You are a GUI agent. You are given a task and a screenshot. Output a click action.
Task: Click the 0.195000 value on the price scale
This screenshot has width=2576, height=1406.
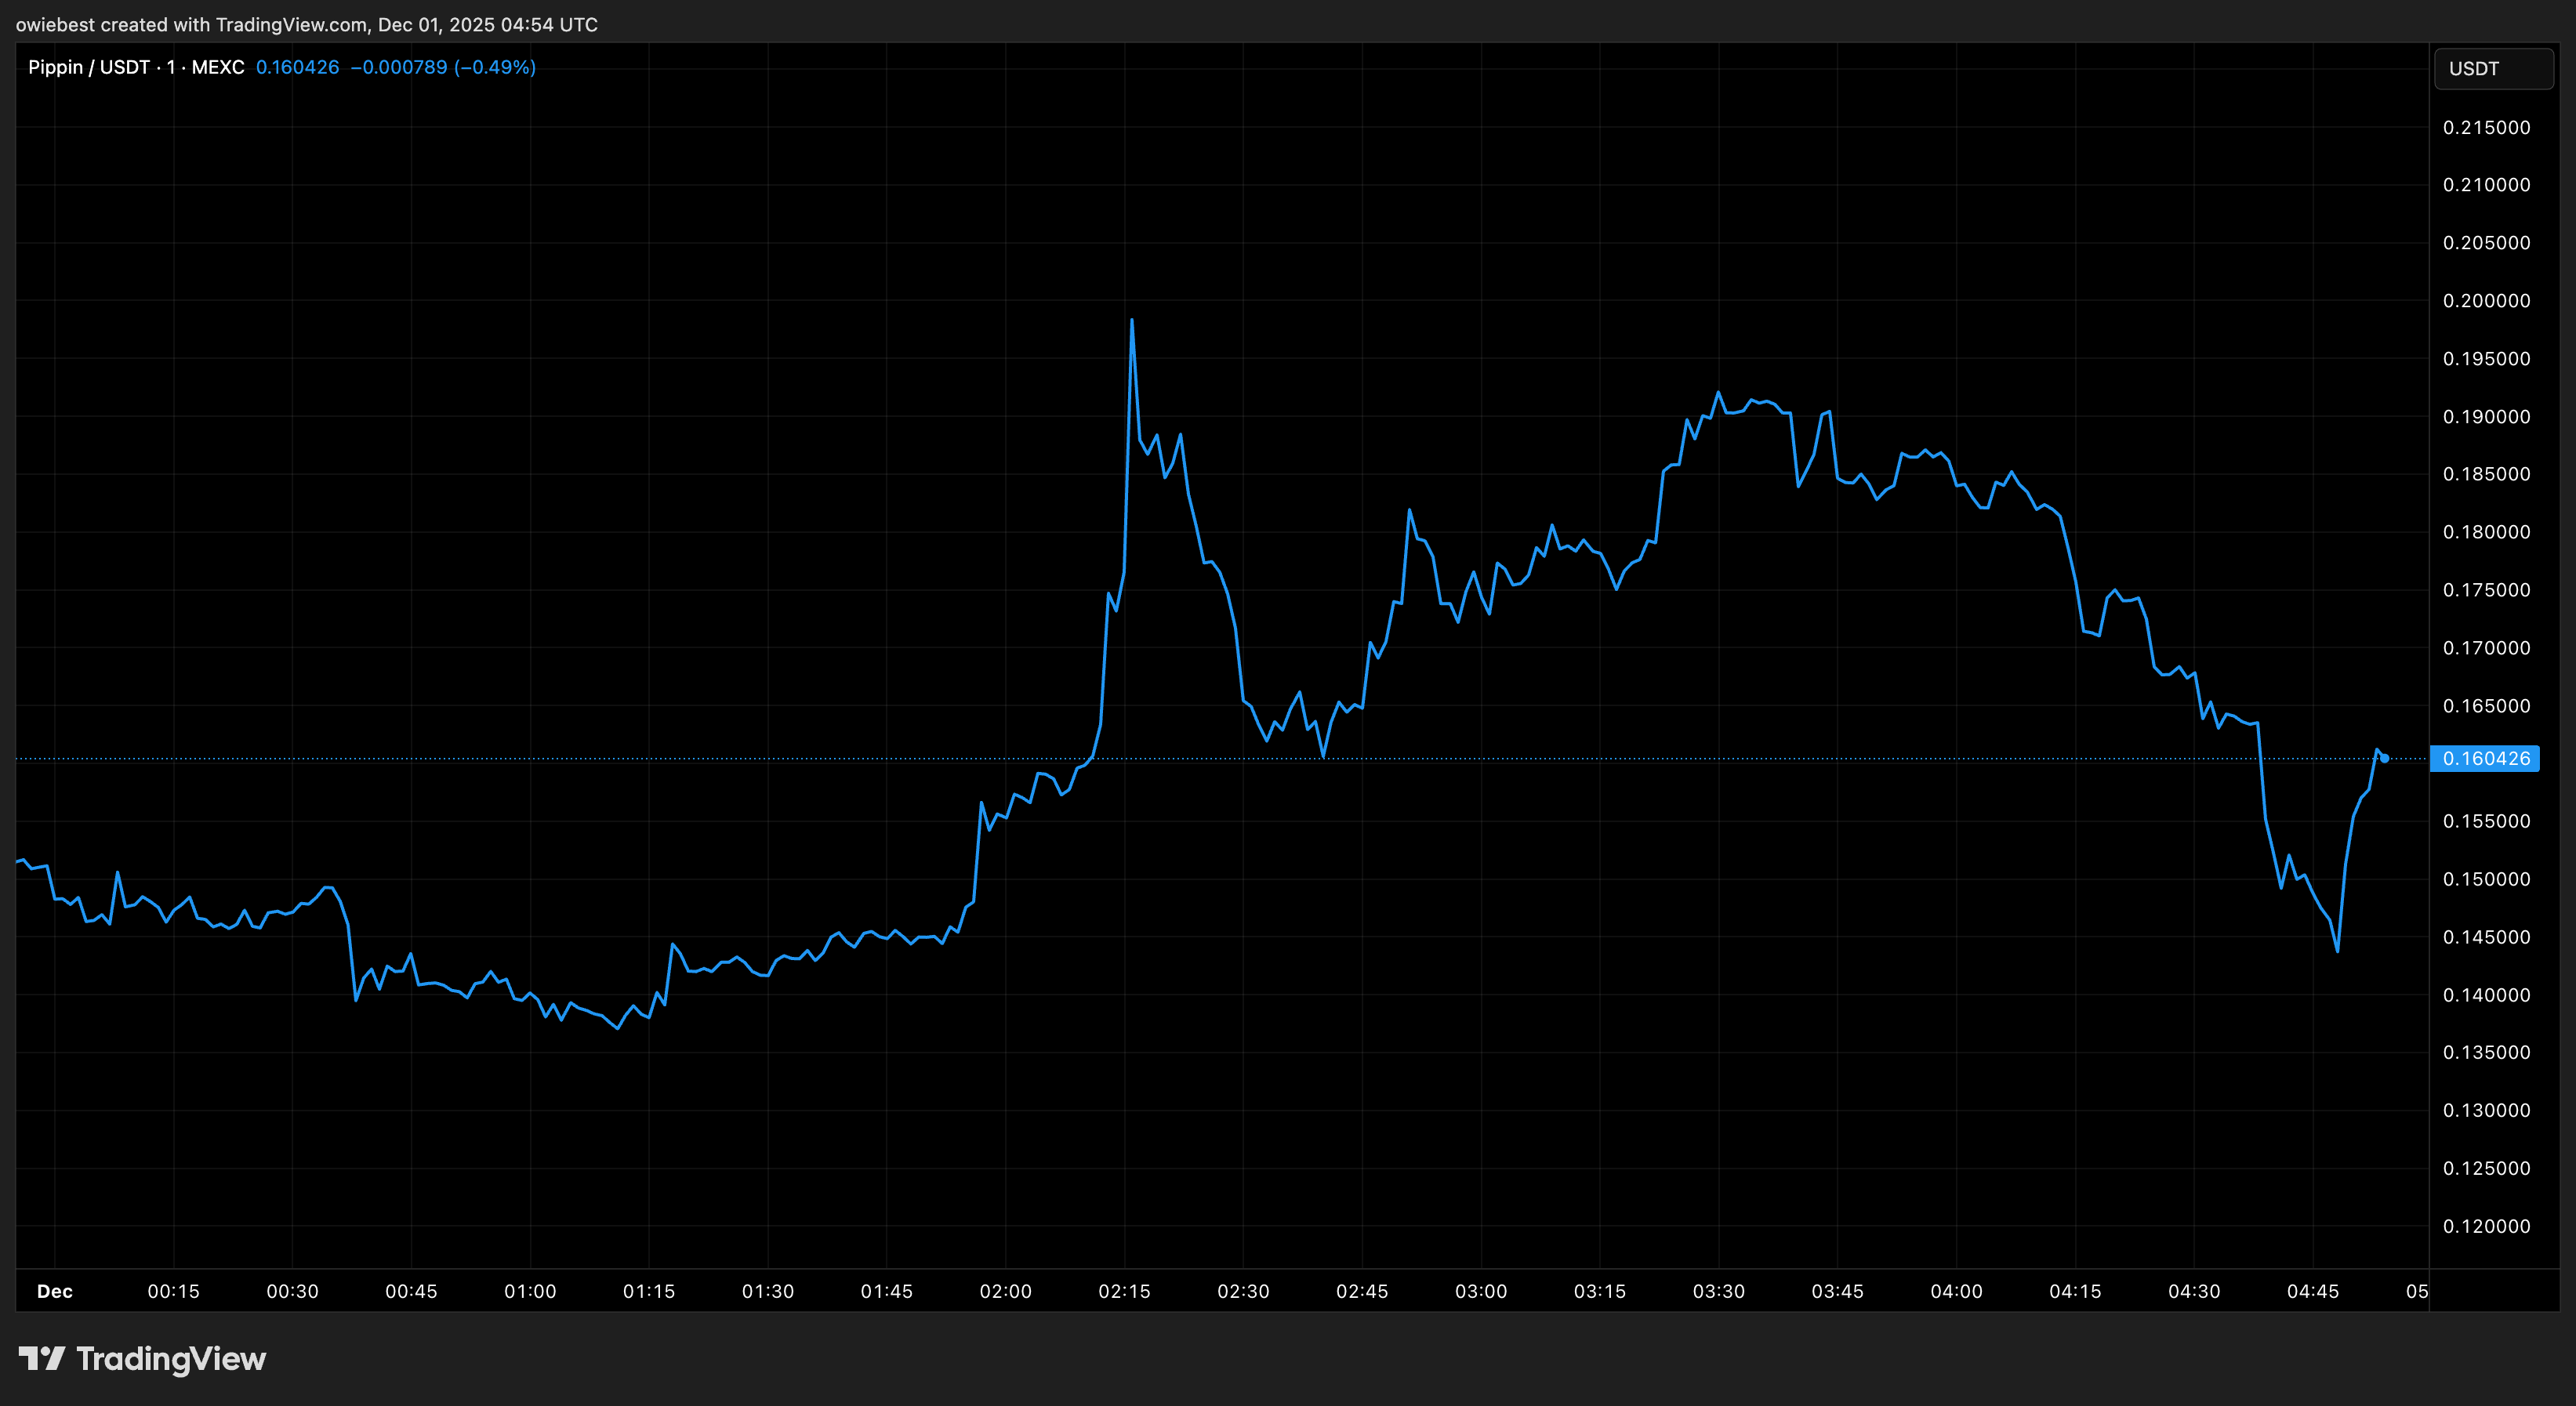click(2486, 358)
